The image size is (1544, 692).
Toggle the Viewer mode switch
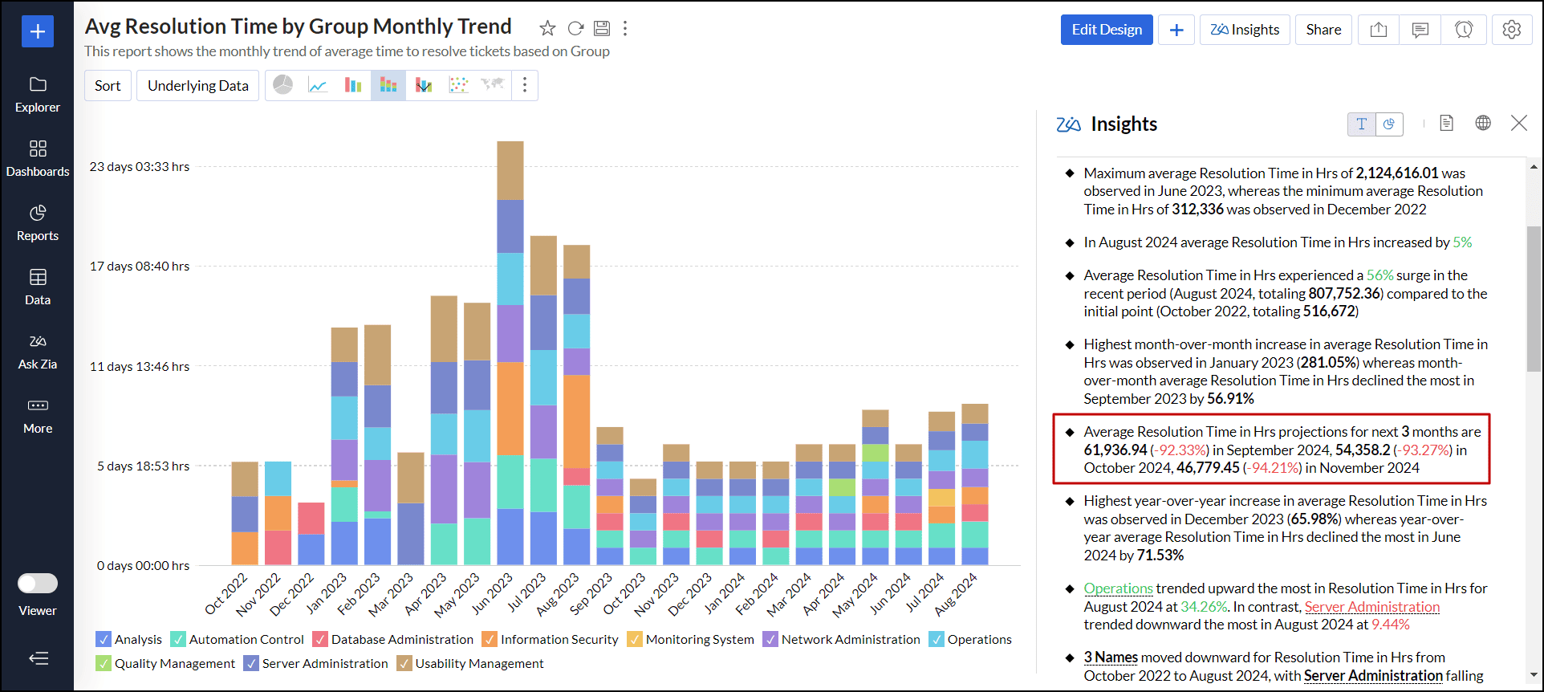coord(38,584)
